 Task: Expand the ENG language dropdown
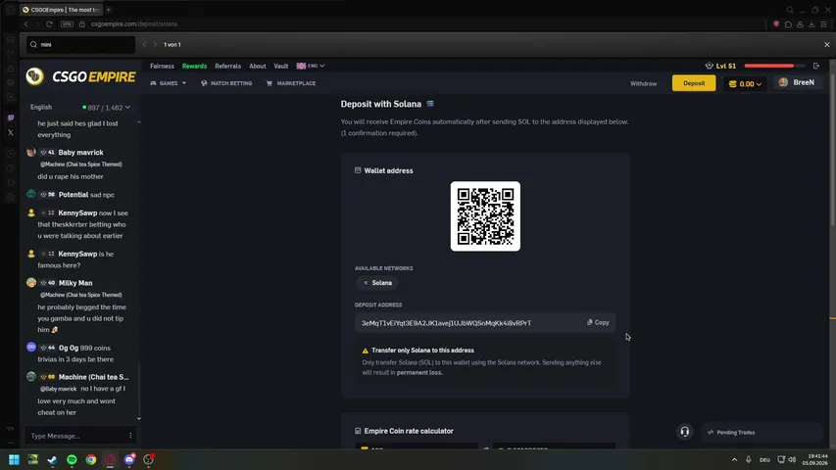(x=311, y=66)
